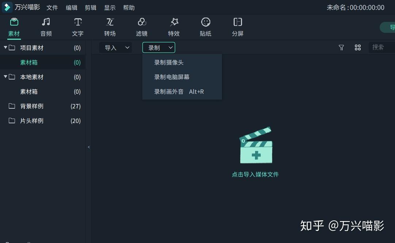Viewport: 395px width, 243px height.
Task: Open the 音频 audio tab
Action: (x=46, y=27)
